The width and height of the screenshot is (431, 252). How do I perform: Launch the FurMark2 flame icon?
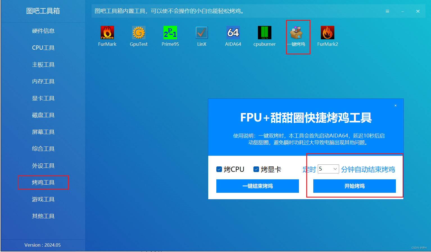[x=328, y=33]
